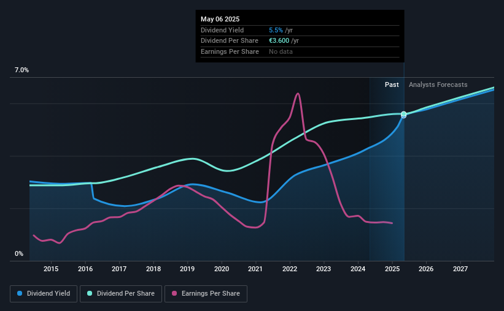504x311 pixels.
Task: Click the 2027 label on the x-axis
Action: (x=460, y=269)
